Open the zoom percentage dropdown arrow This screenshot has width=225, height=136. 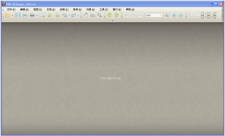161,15
